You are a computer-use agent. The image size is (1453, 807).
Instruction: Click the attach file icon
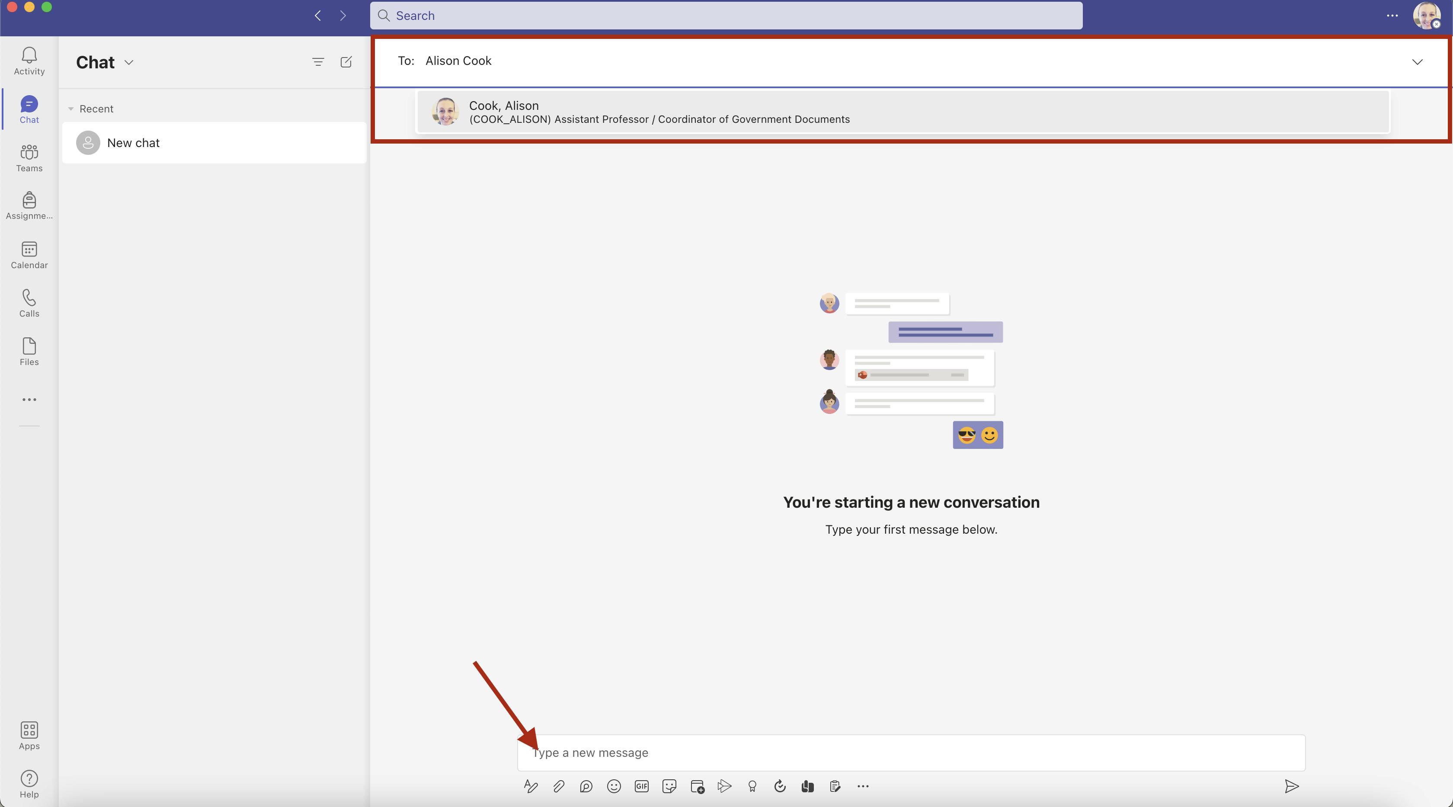pos(558,787)
